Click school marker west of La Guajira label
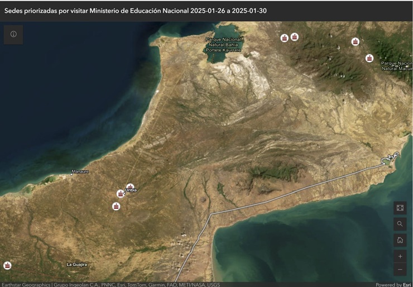Viewport: 413px width, 287px height. click(x=7, y=265)
